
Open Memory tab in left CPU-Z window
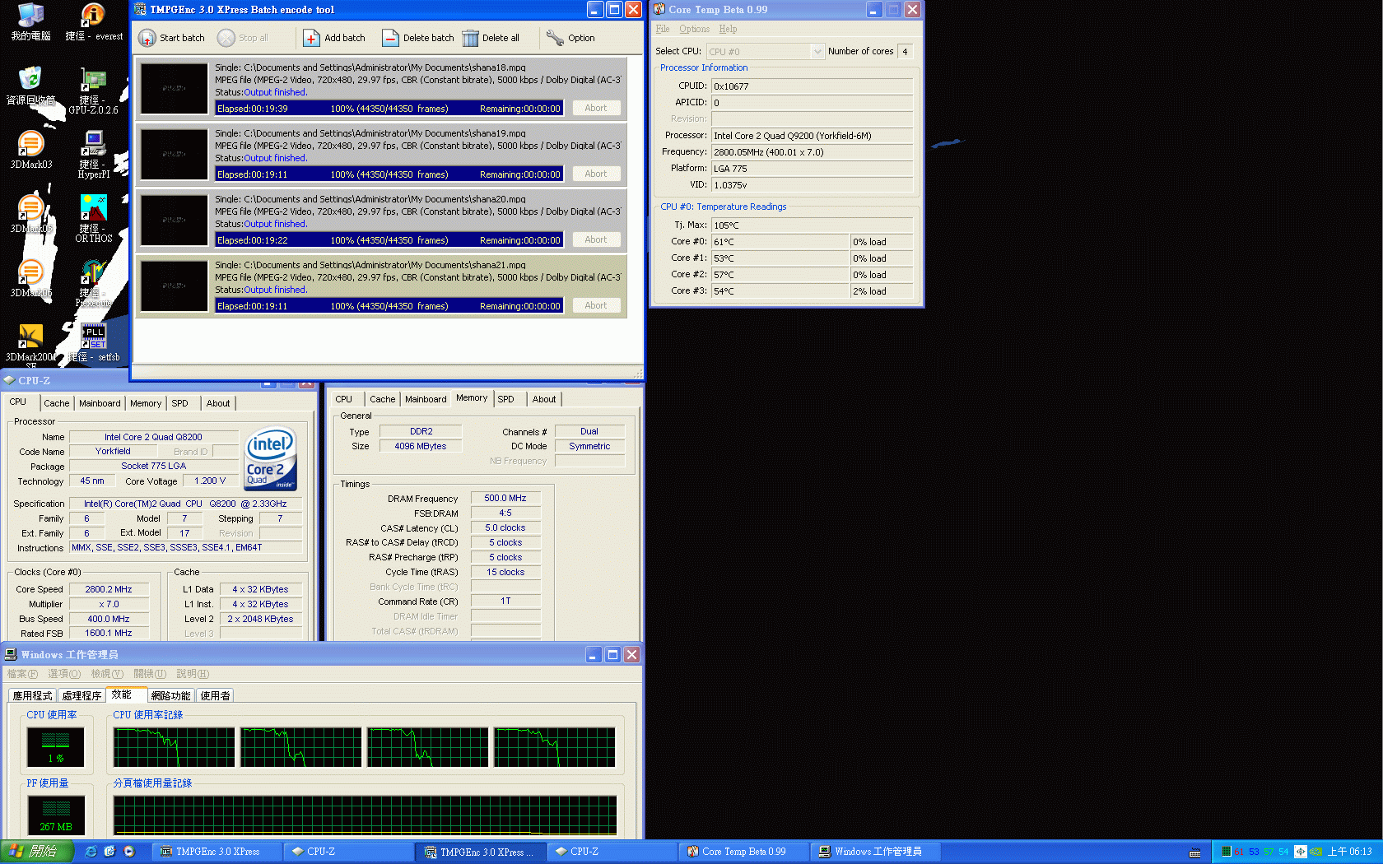click(x=146, y=403)
